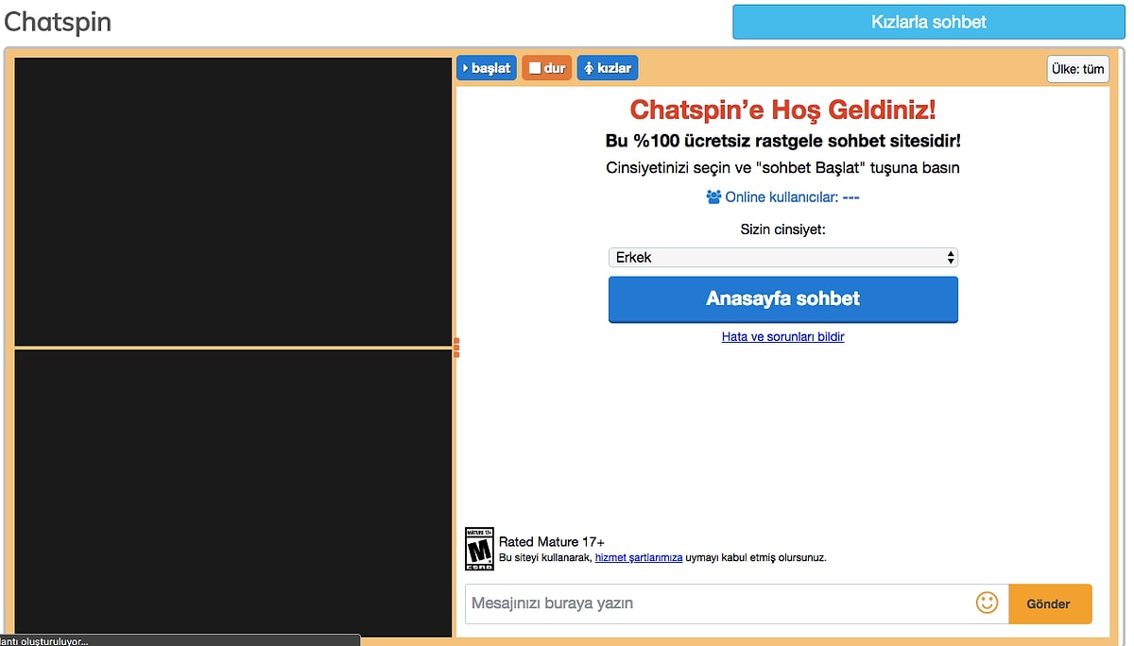Click the Kızlarla sohbet button

[928, 22]
